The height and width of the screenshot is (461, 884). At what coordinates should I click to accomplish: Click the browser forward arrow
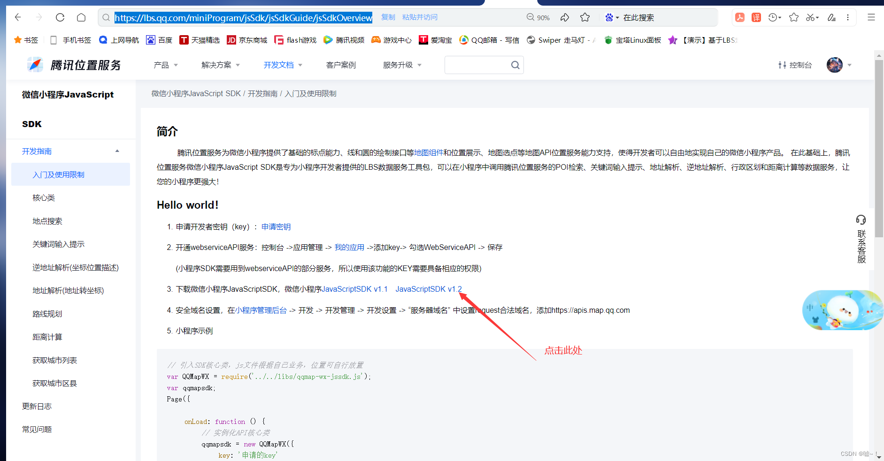tap(39, 17)
